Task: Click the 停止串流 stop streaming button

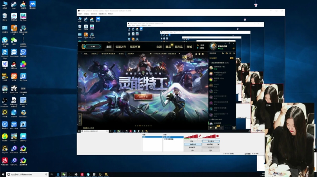Action: click(210, 141)
